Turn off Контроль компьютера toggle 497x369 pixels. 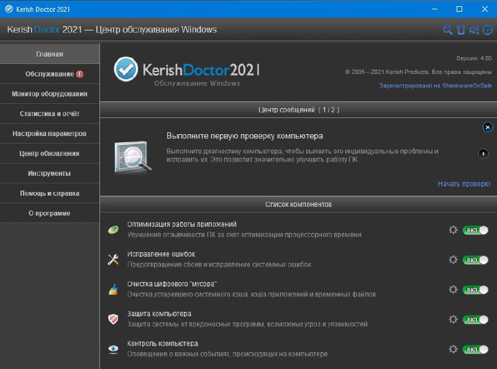[475, 349]
